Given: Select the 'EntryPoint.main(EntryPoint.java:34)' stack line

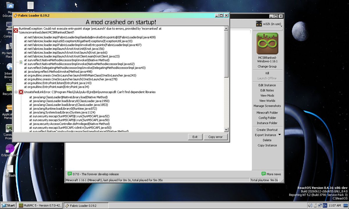Looking at the screenshot, I should click(56, 87).
